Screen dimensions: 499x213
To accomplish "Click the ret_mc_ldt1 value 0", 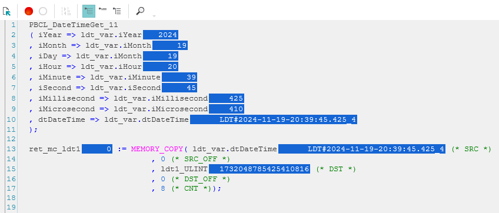I will pyautogui.click(x=97, y=149).
